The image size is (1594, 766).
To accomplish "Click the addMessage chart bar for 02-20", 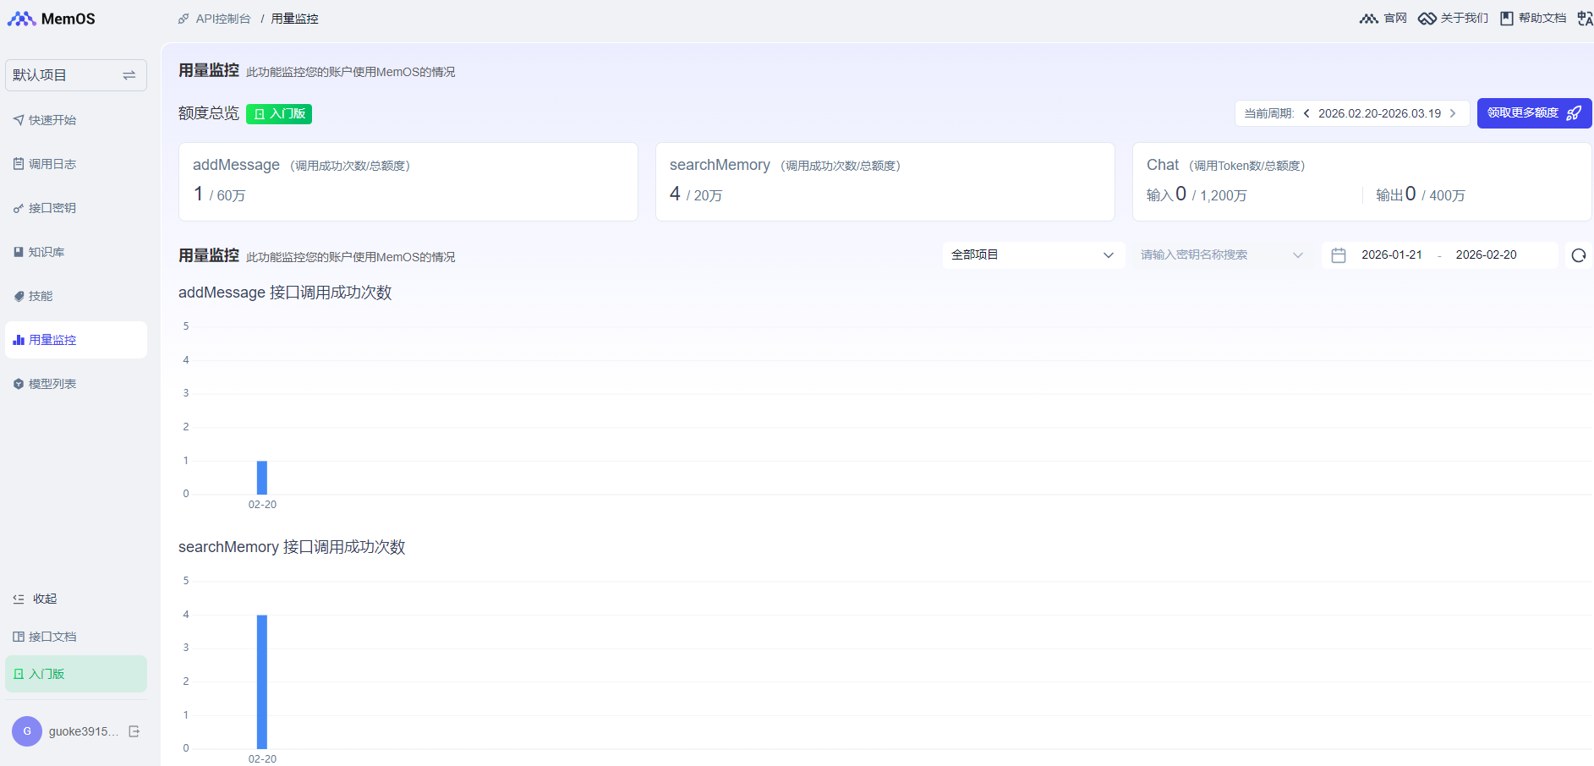I will pyautogui.click(x=262, y=478).
